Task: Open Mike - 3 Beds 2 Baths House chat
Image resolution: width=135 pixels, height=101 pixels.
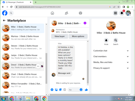Action: tap(23, 28)
